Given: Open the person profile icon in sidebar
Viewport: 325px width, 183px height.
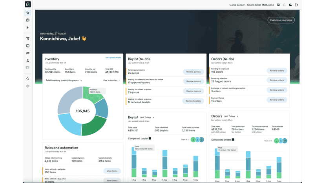Looking at the screenshot, I should tap(28, 60).
